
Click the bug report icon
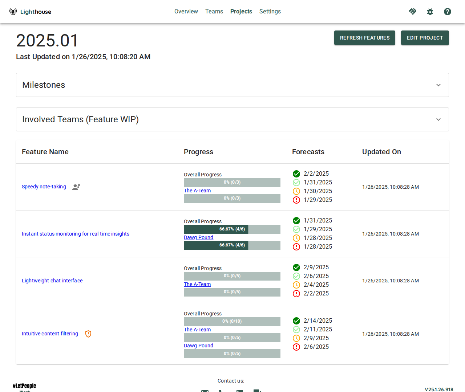[x=430, y=12]
